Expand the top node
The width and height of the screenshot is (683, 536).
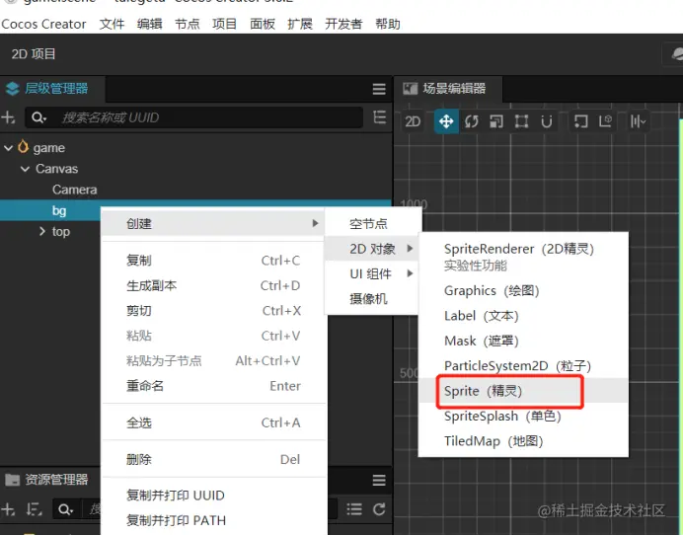coord(42,231)
